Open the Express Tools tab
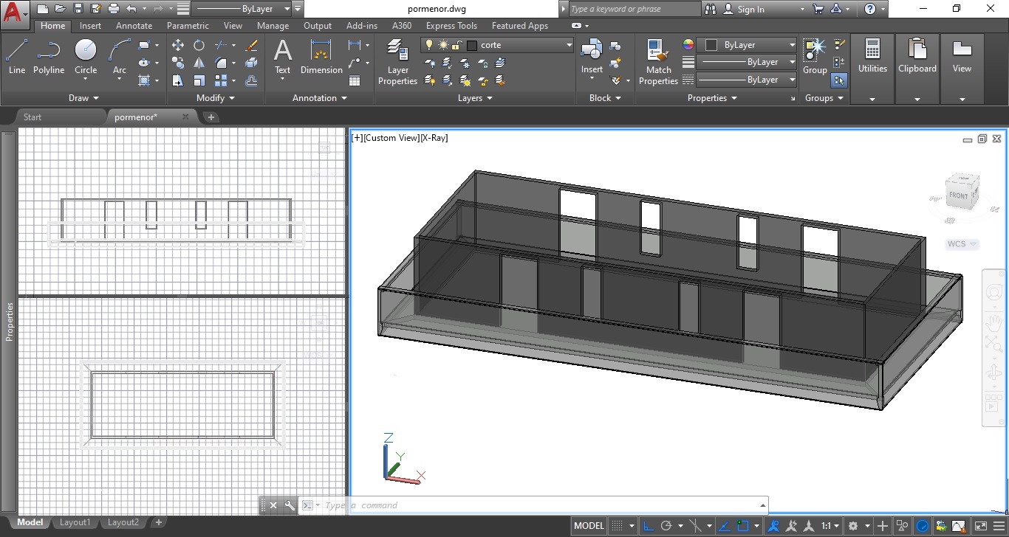Screen dimensions: 1009x537 [x=451, y=26]
